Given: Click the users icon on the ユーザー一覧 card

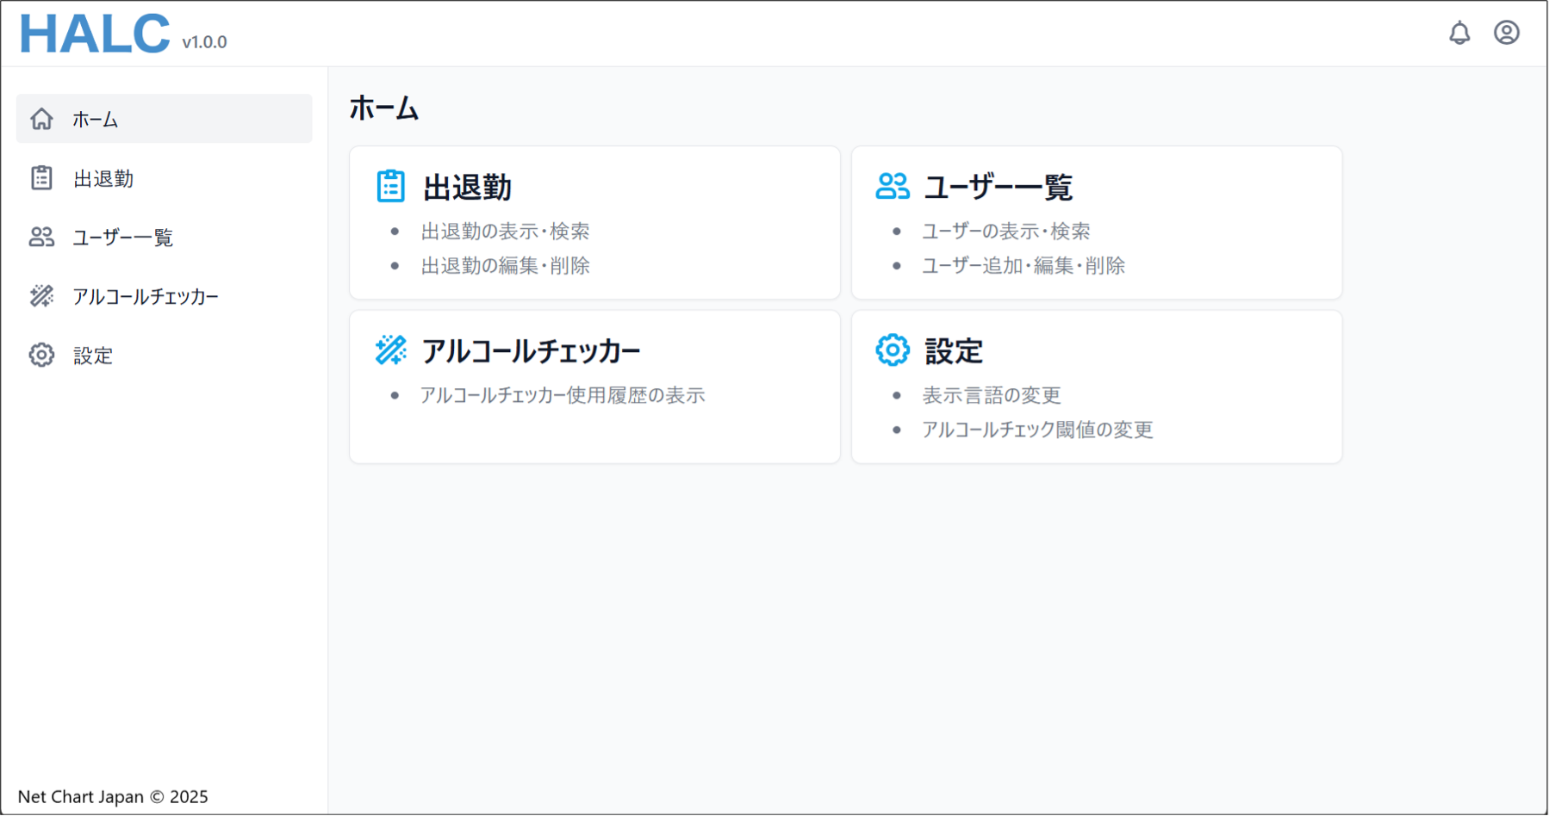Looking at the screenshot, I should pos(893,185).
